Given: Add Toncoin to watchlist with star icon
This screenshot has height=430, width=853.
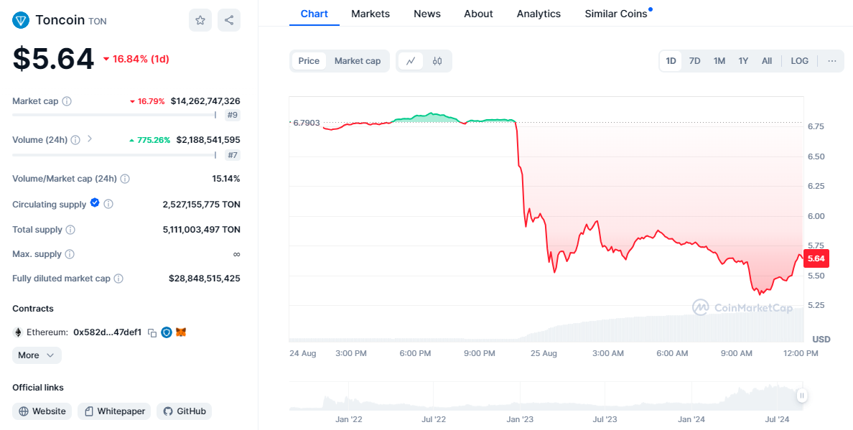Looking at the screenshot, I should point(200,21).
